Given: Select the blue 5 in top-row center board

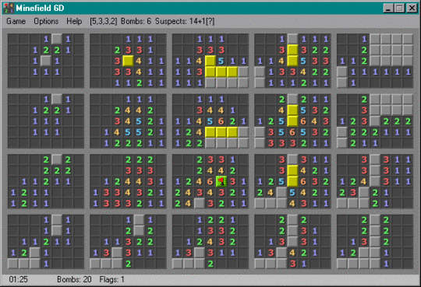Looking at the screenshot, I should pos(221,61).
